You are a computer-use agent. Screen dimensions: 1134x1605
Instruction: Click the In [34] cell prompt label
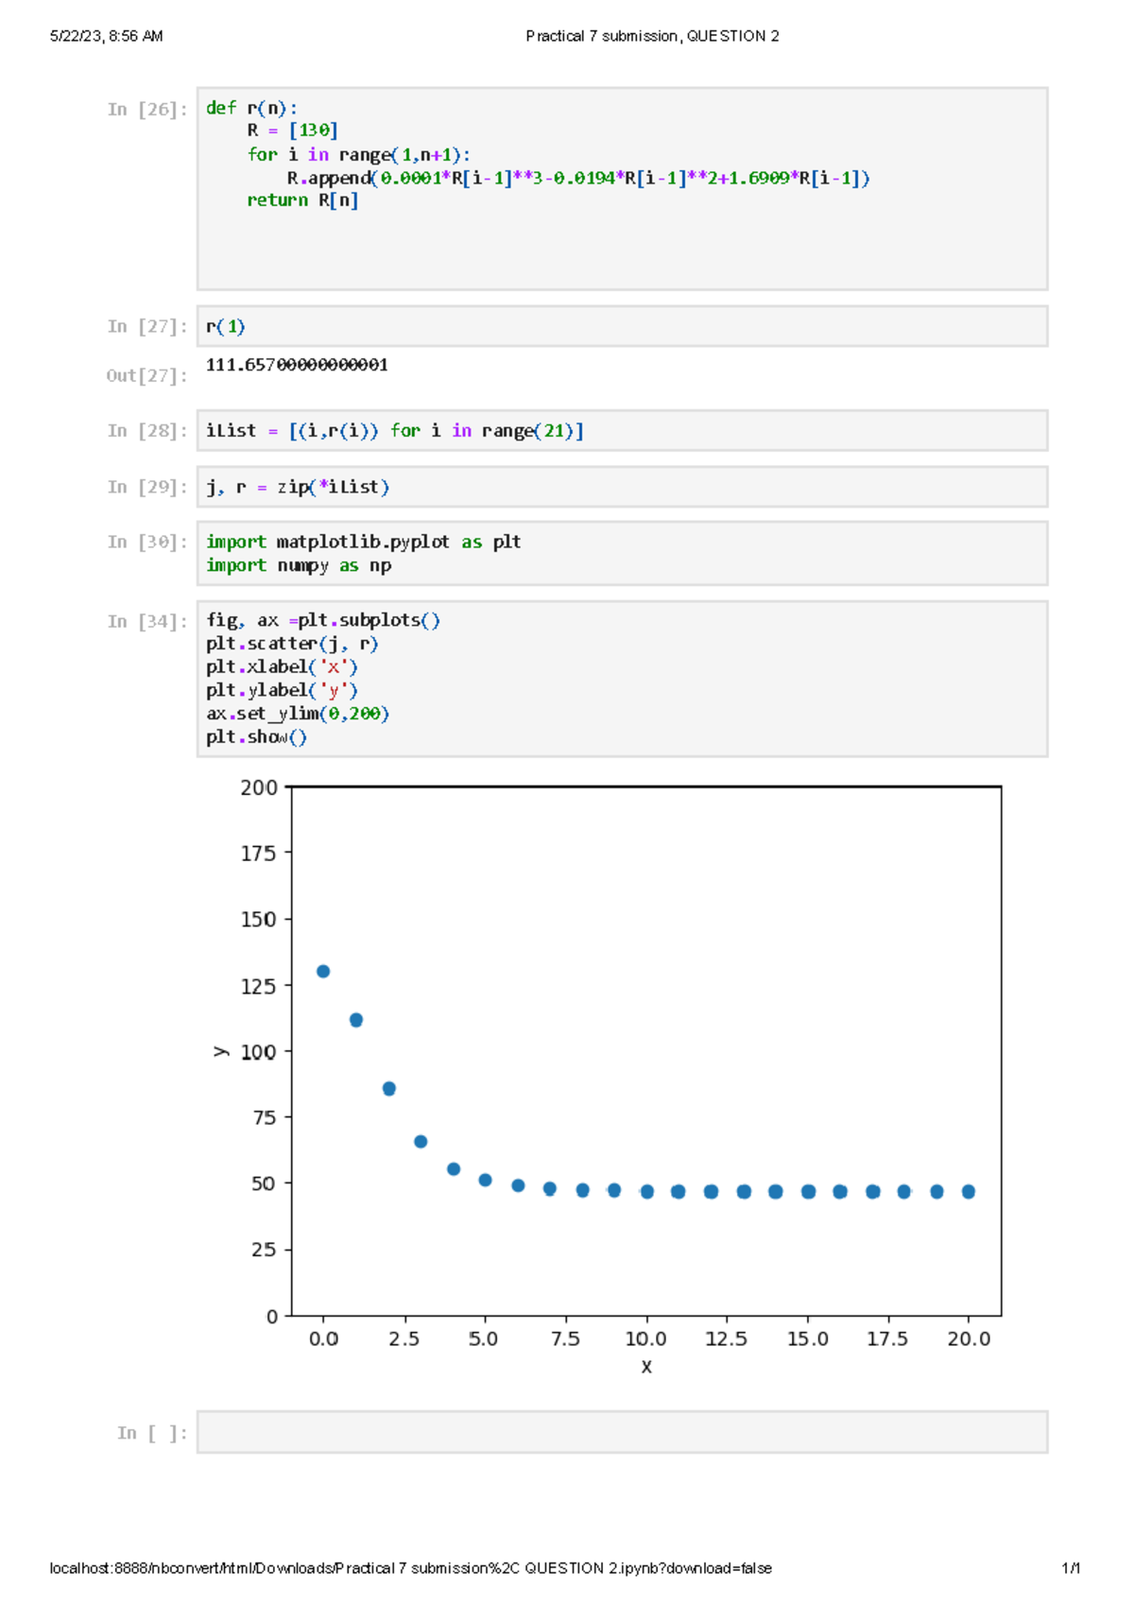point(147,621)
